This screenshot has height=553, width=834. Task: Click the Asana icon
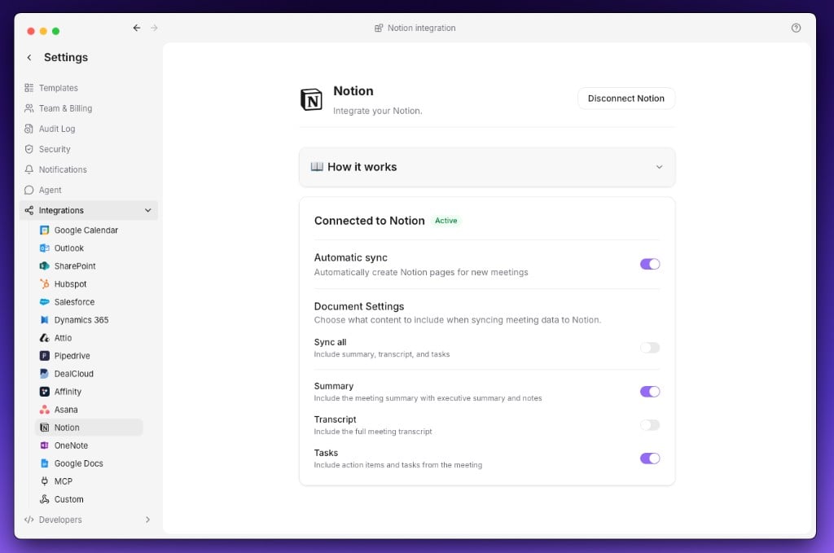[45, 410]
